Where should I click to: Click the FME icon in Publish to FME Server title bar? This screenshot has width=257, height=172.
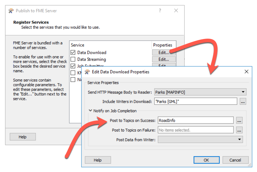pos(11,11)
